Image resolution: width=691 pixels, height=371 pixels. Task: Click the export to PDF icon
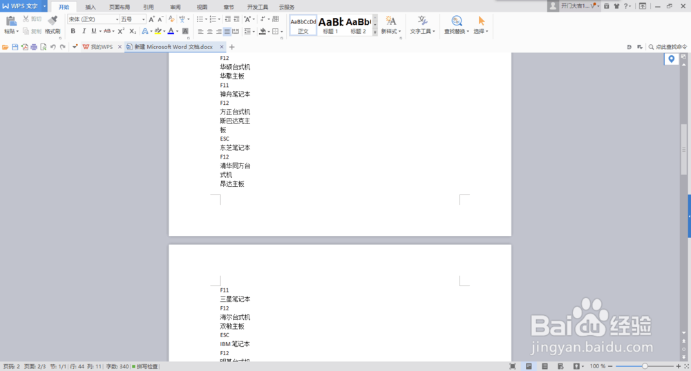24,47
